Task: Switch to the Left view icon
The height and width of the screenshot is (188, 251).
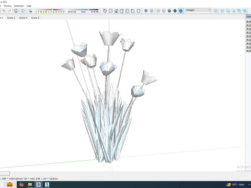Action: pyautogui.click(x=133, y=11)
